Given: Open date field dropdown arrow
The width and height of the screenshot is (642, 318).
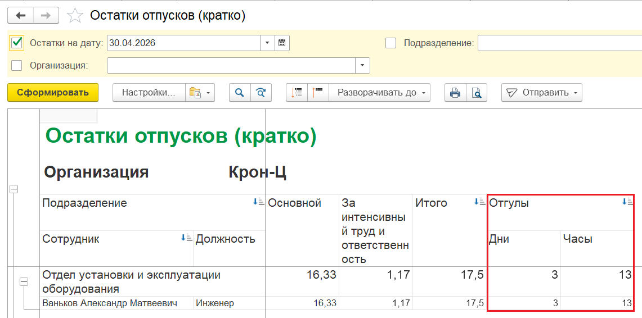Looking at the screenshot, I should pyautogui.click(x=267, y=43).
